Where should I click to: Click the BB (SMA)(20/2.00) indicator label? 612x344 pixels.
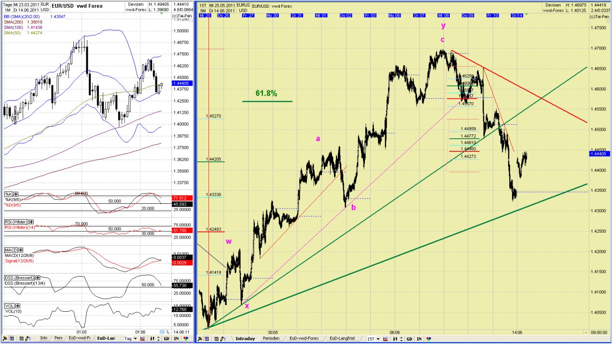coord(22,16)
